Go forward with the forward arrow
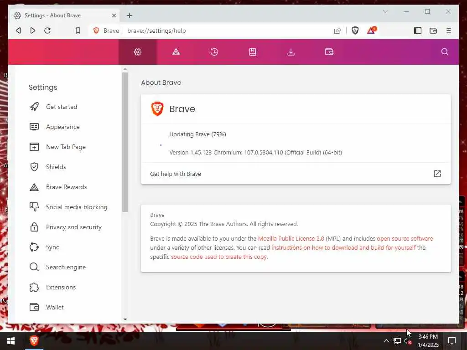Screen dimensions: 467x350 coord(33,31)
